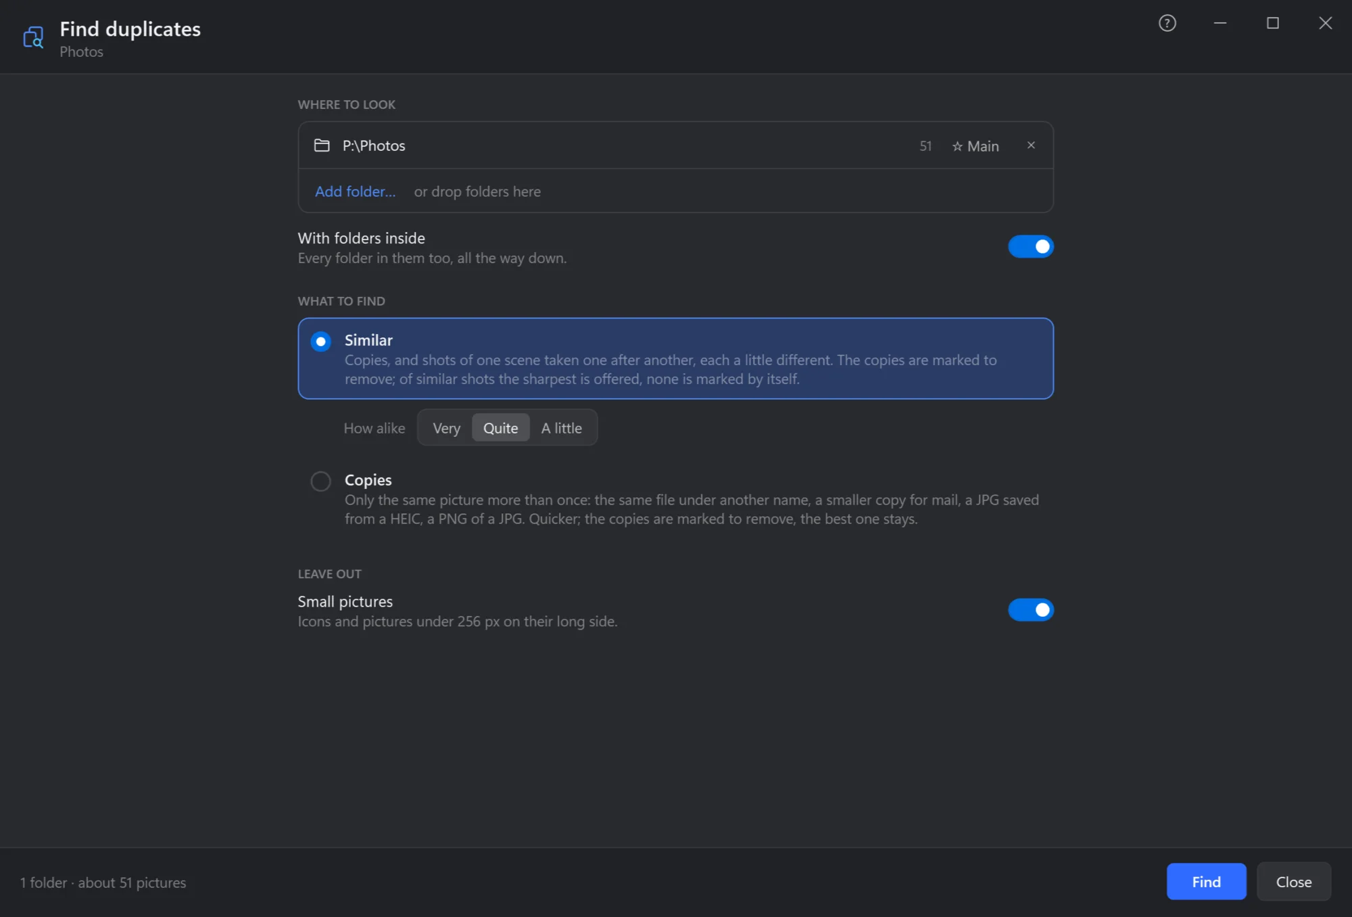Click '1 folder · about 51 pictures' status
1352x917 pixels.
[103, 883]
